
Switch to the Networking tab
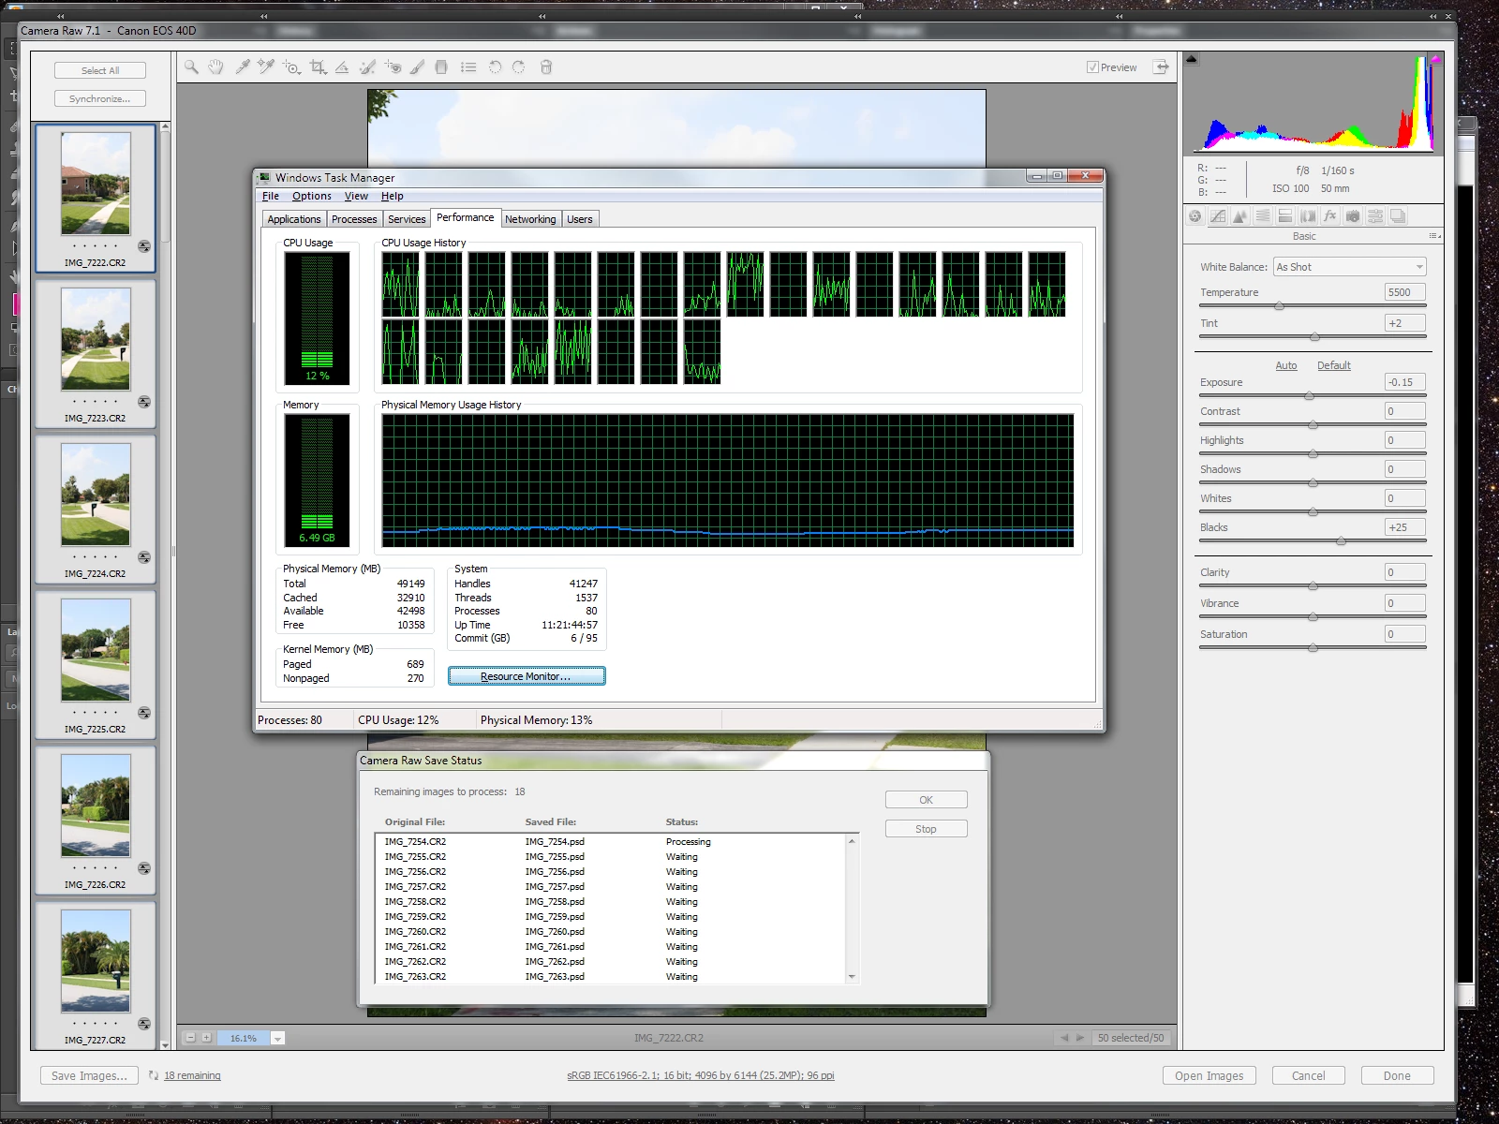pos(530,219)
